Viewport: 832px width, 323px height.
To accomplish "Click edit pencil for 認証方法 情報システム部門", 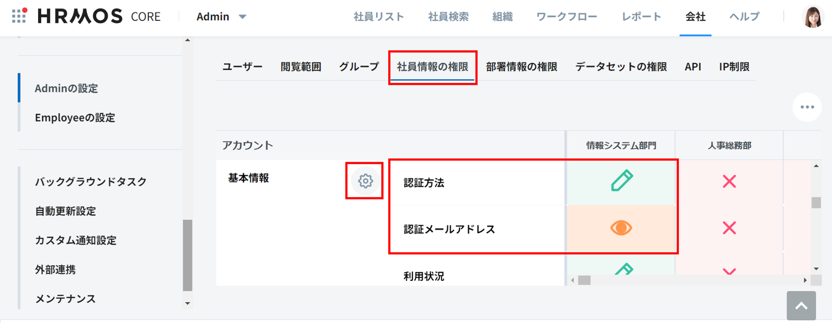I will 621,181.
